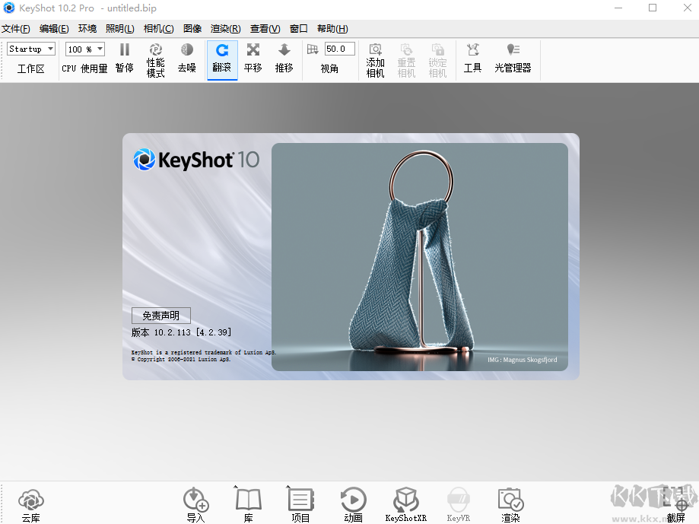Expand the Startup workspace dropdown

click(x=31, y=49)
